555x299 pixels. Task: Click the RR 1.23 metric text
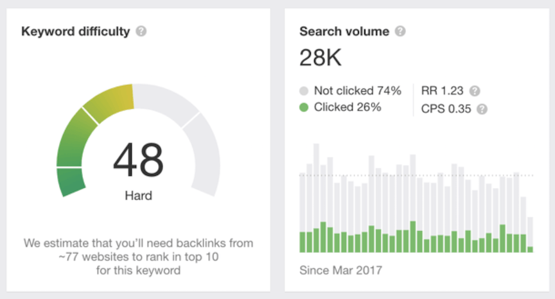tap(443, 90)
